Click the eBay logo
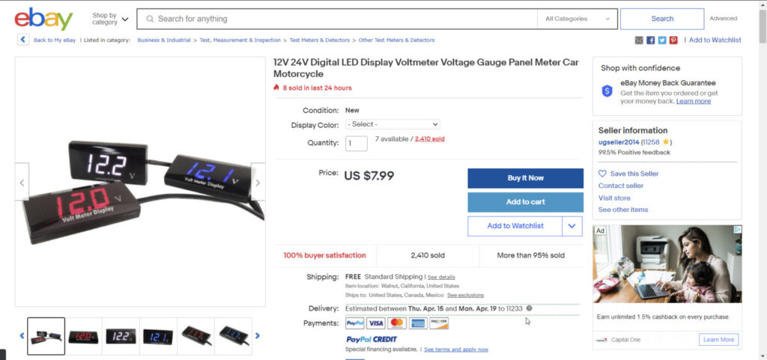This screenshot has height=360, width=767. pos(43,19)
